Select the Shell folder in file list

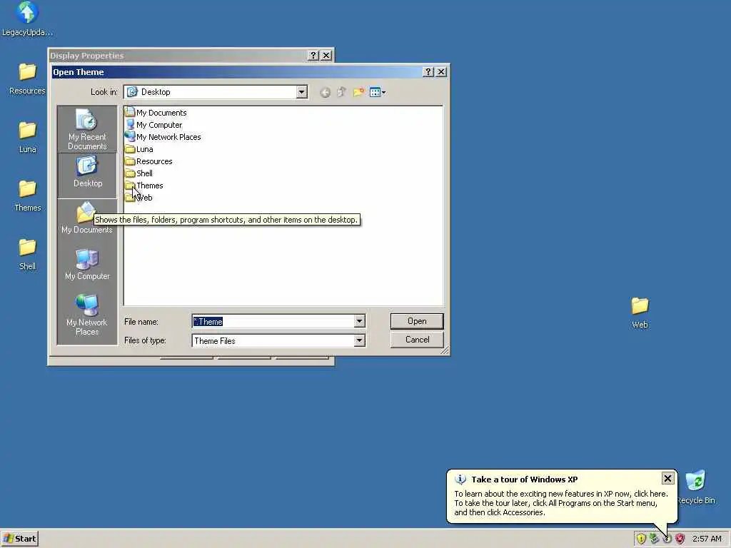coord(139,173)
